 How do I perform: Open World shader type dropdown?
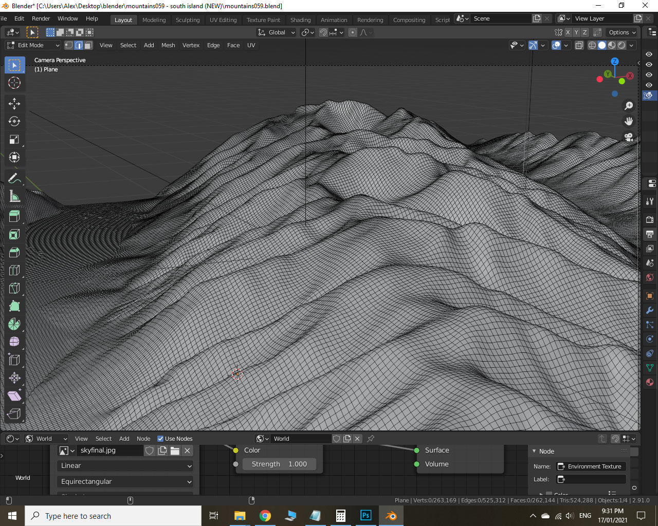pos(46,439)
